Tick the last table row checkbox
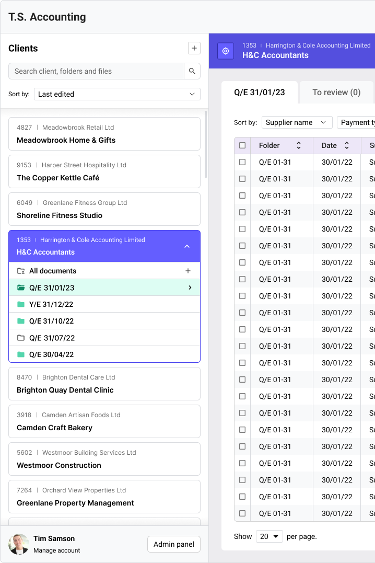375x563 pixels. click(x=242, y=513)
